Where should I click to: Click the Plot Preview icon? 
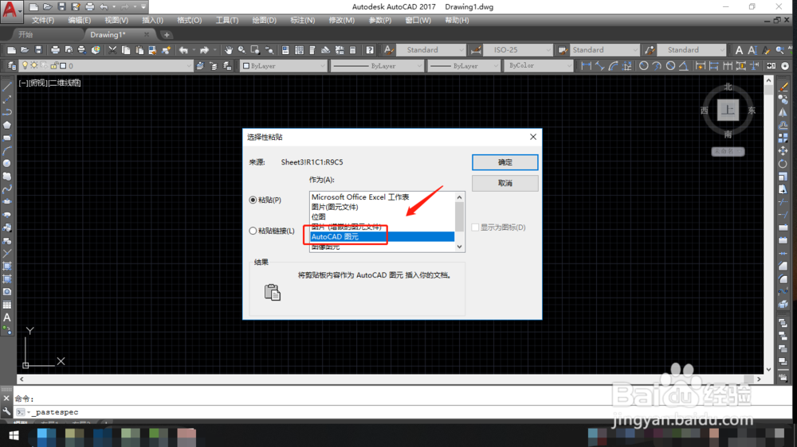[x=69, y=50]
